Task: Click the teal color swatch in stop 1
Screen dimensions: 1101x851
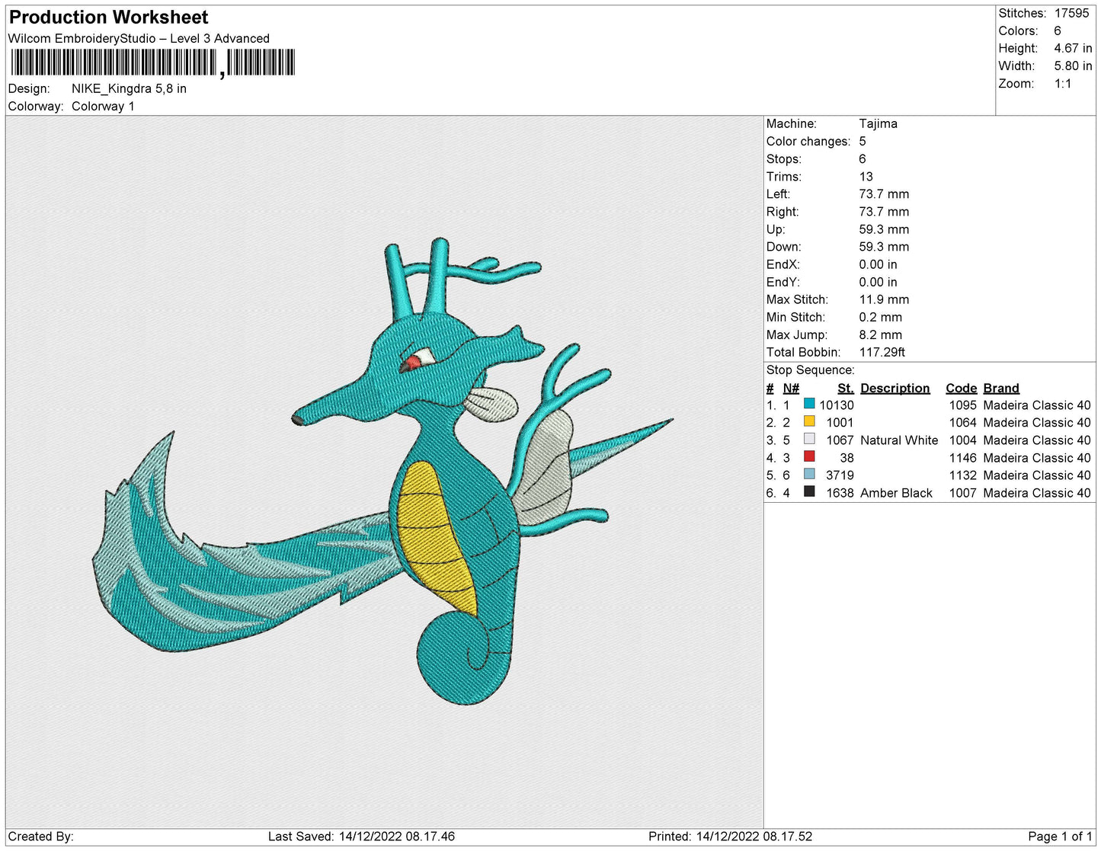Action: 809,404
